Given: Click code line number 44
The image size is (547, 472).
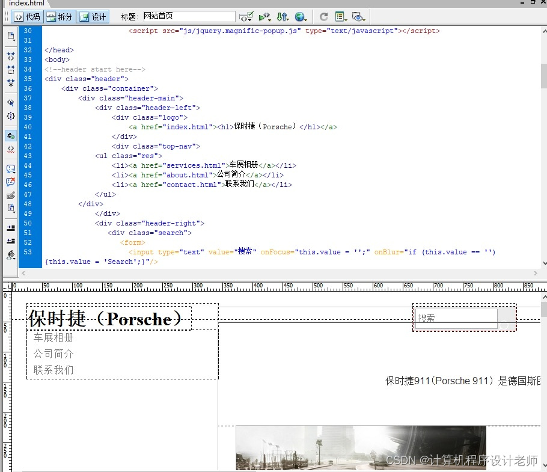Looking at the screenshot, I should 28,165.
